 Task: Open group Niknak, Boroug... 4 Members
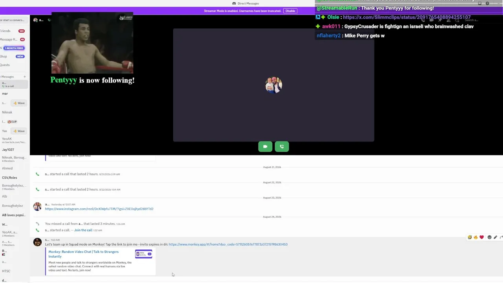(x=14, y=159)
